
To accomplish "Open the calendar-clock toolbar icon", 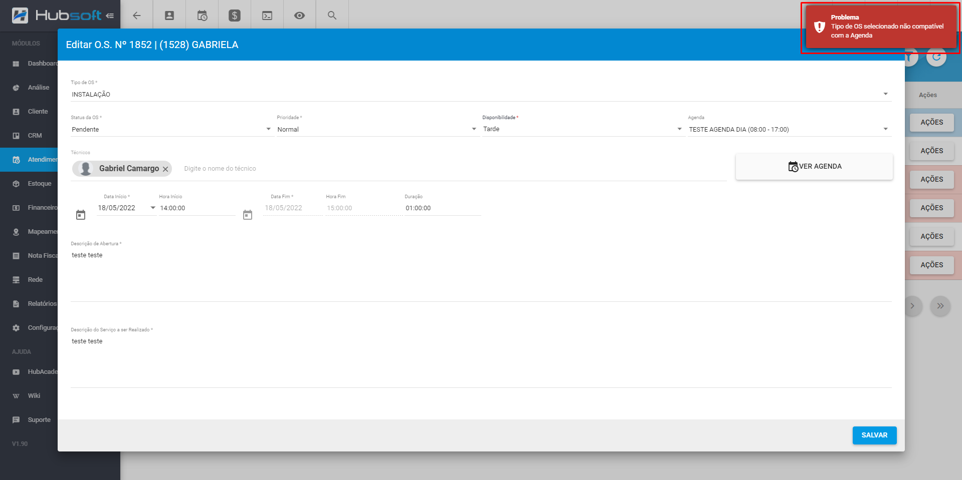I will coord(202,16).
